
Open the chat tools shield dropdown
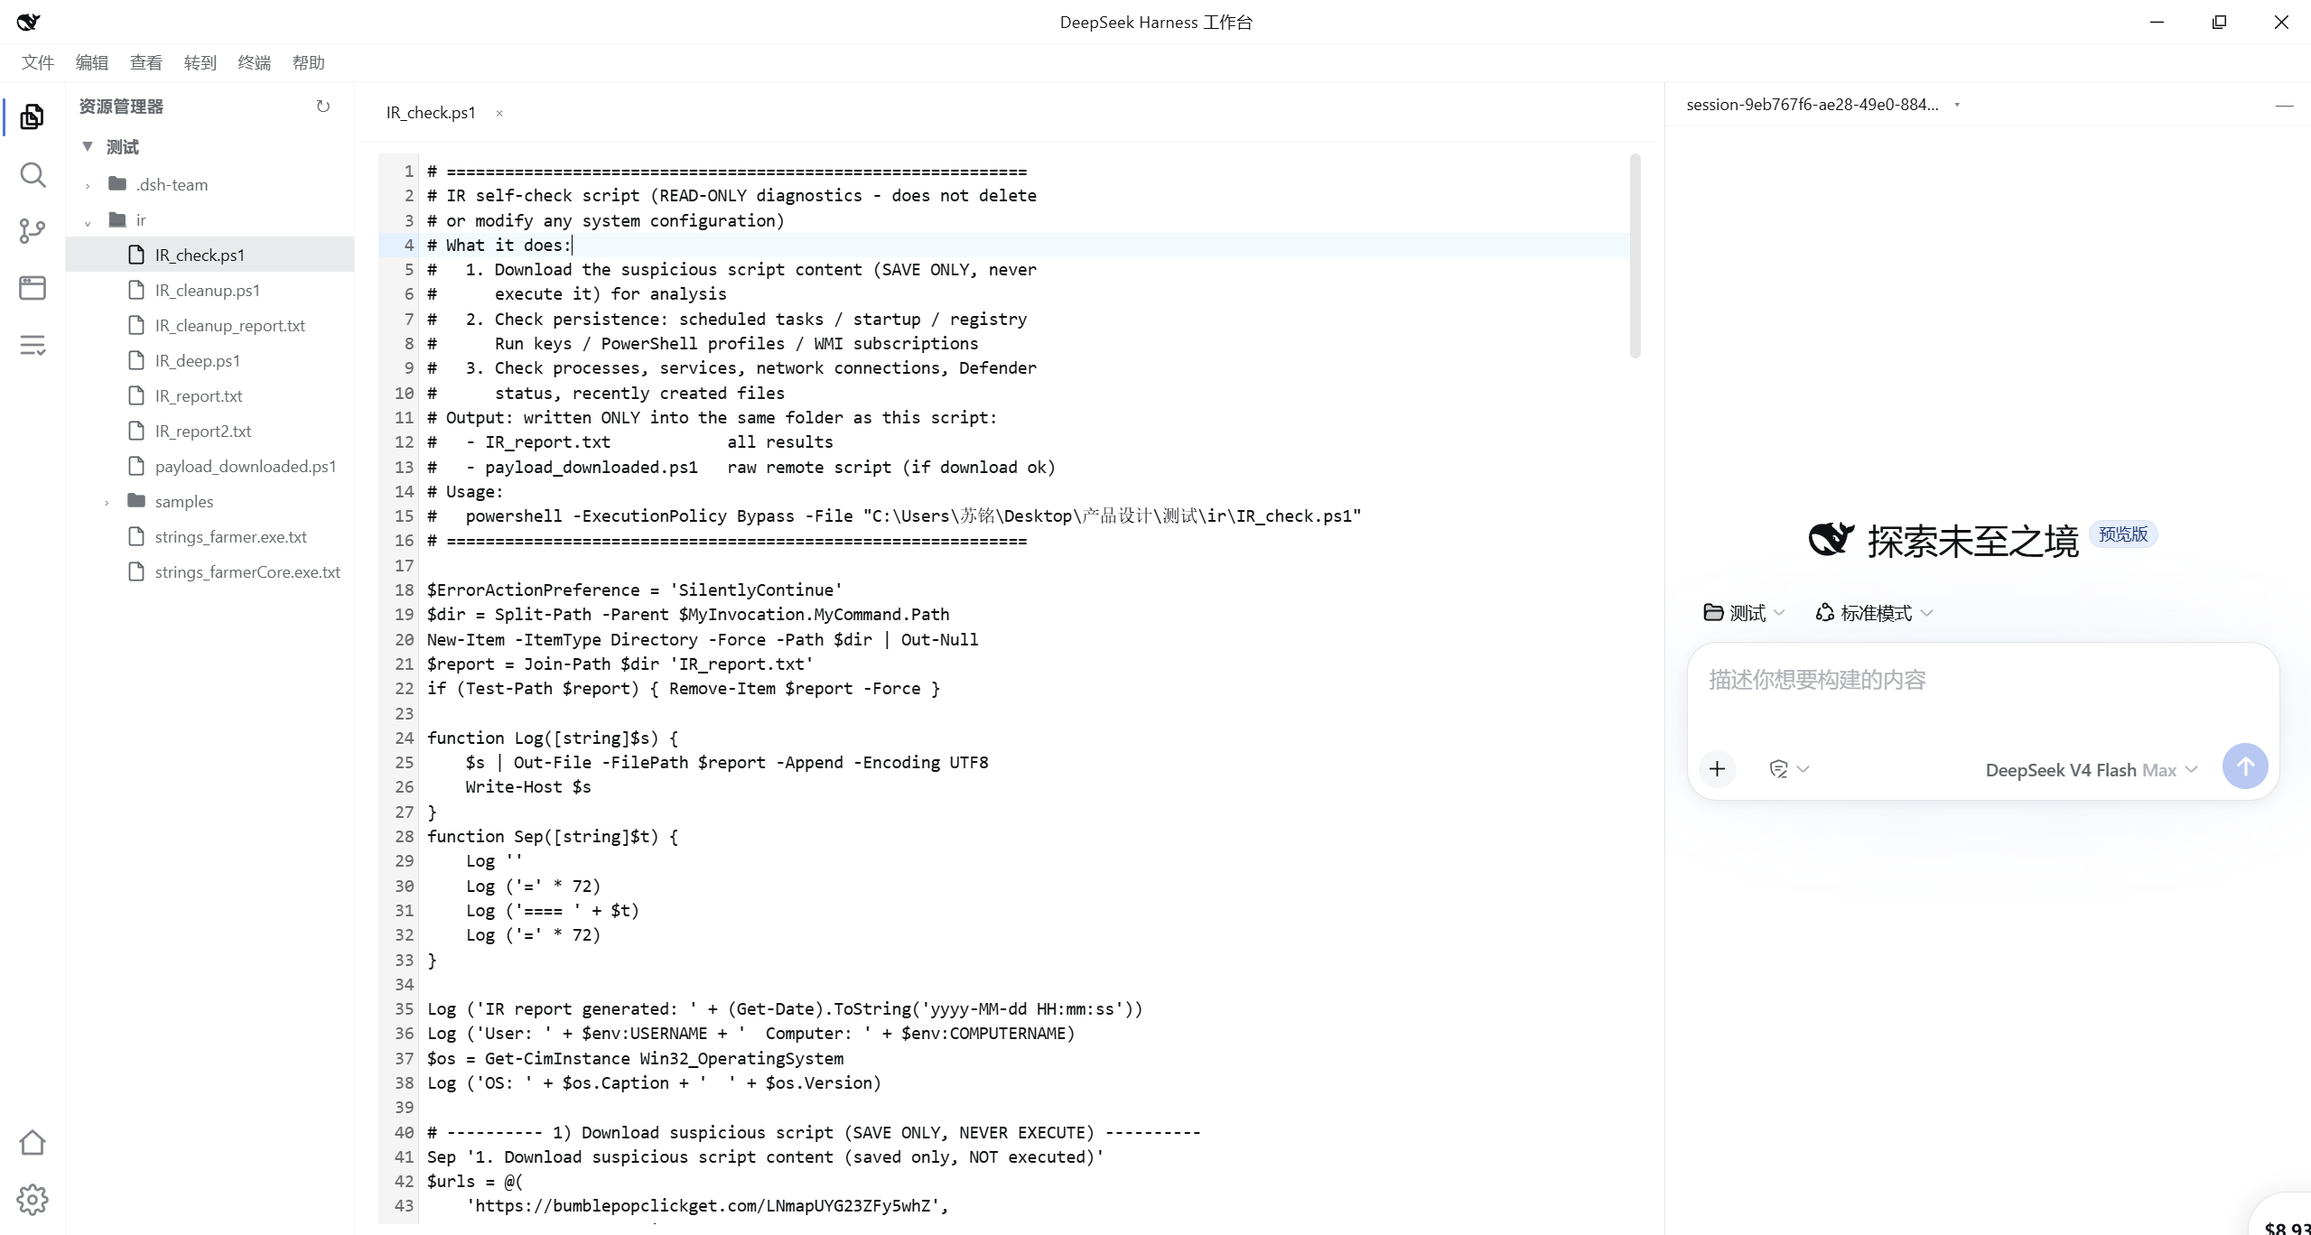tap(1789, 769)
